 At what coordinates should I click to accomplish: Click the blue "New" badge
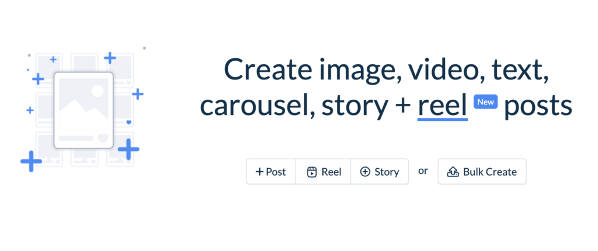tap(485, 102)
